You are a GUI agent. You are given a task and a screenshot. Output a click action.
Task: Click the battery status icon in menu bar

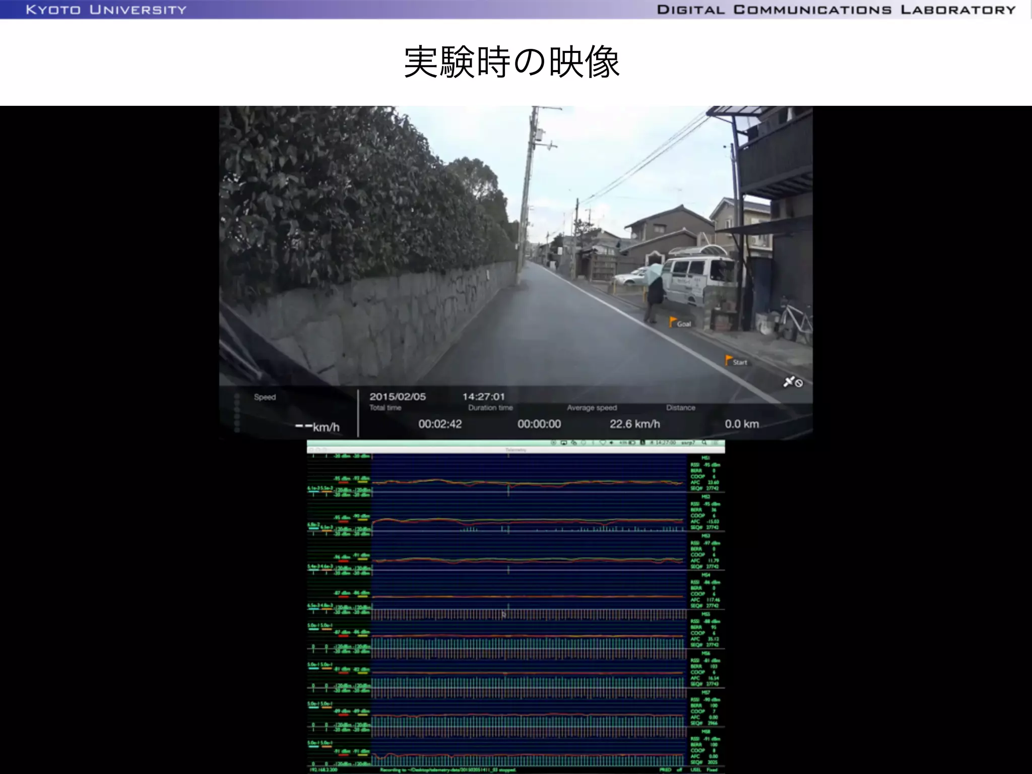[x=631, y=442]
